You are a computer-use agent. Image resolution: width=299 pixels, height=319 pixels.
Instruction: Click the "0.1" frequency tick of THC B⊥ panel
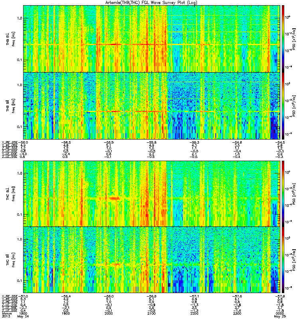pyautogui.click(x=20, y=215)
